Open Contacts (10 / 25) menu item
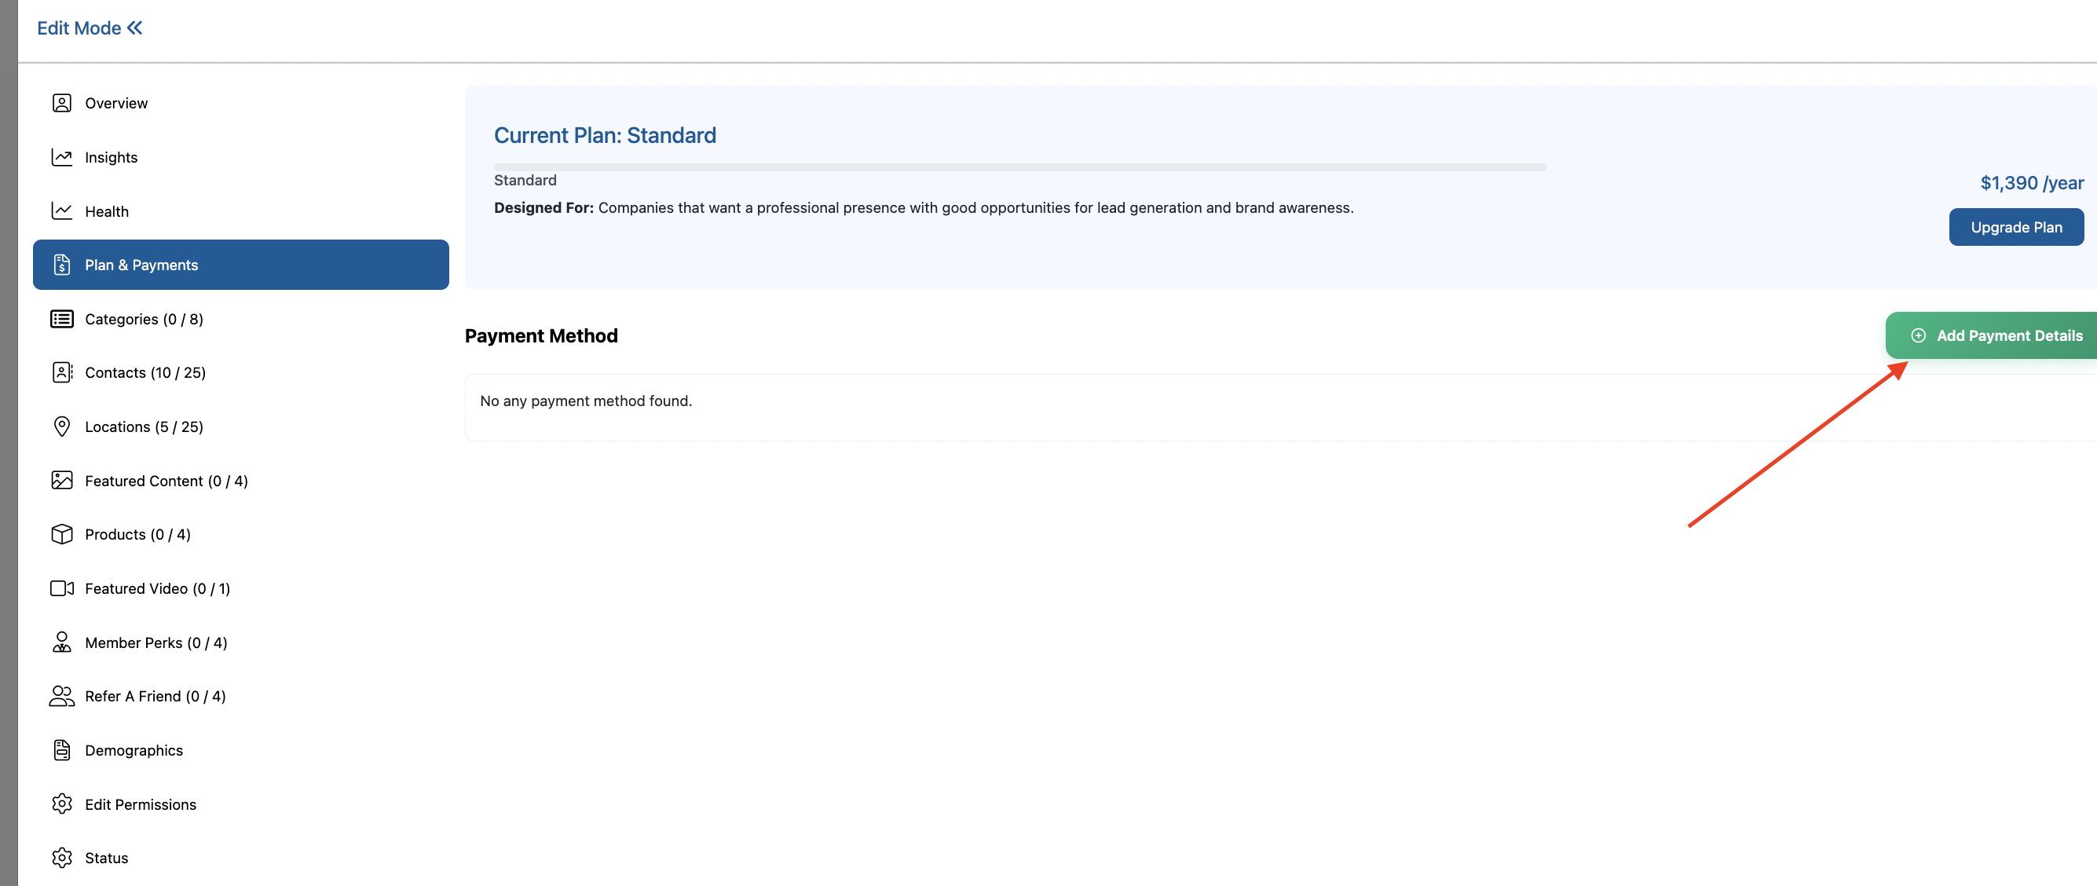This screenshot has width=2097, height=886. click(x=145, y=373)
